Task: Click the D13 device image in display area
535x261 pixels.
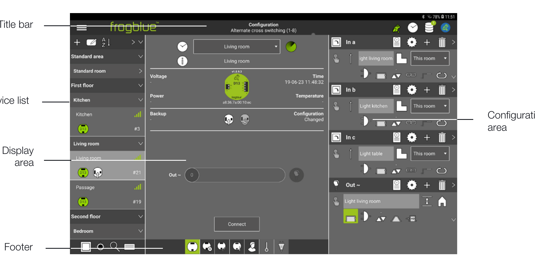Action: [x=237, y=87]
